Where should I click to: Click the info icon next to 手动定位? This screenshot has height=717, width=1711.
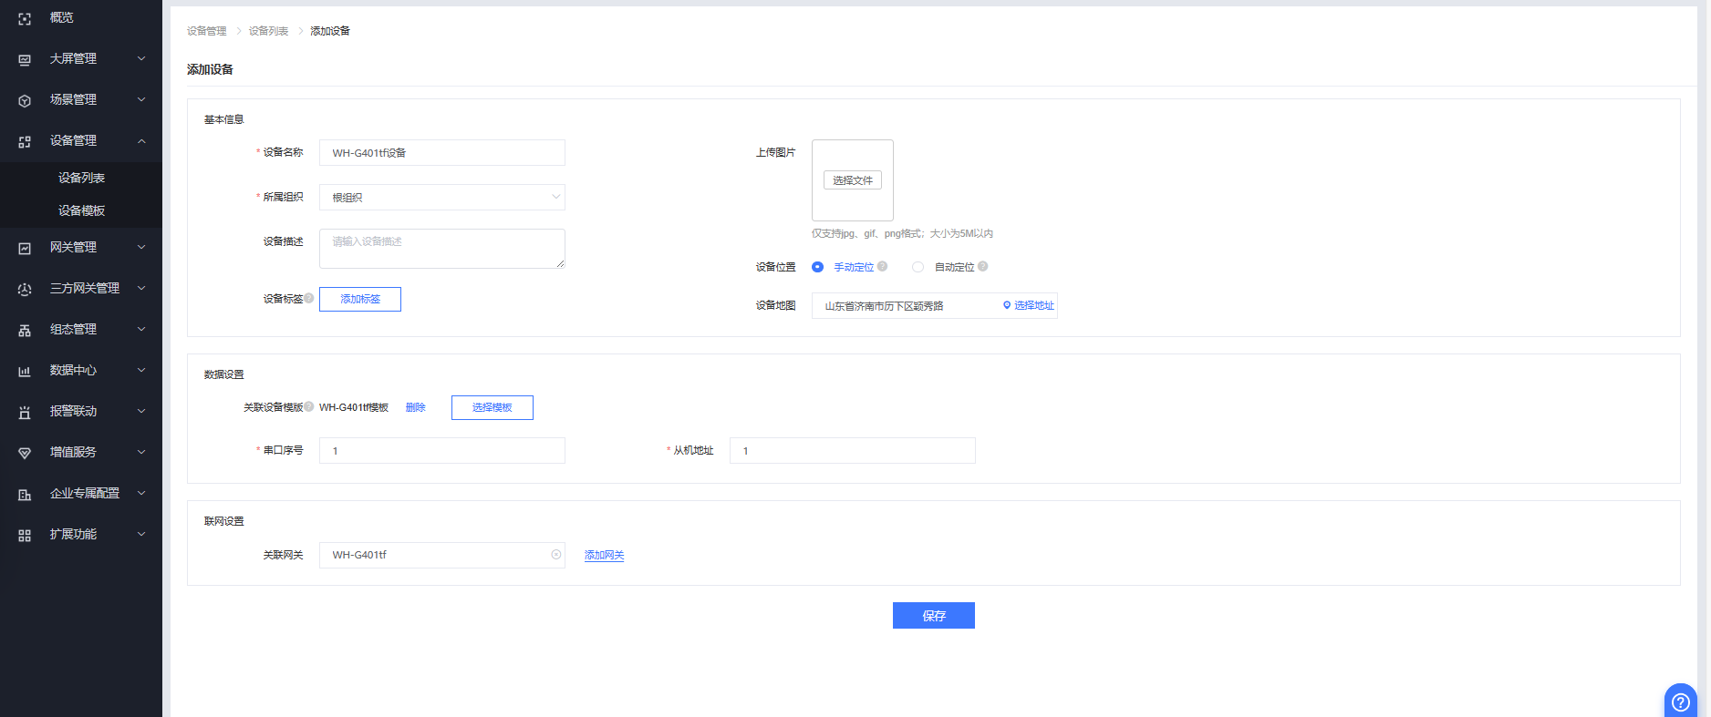coord(882,267)
